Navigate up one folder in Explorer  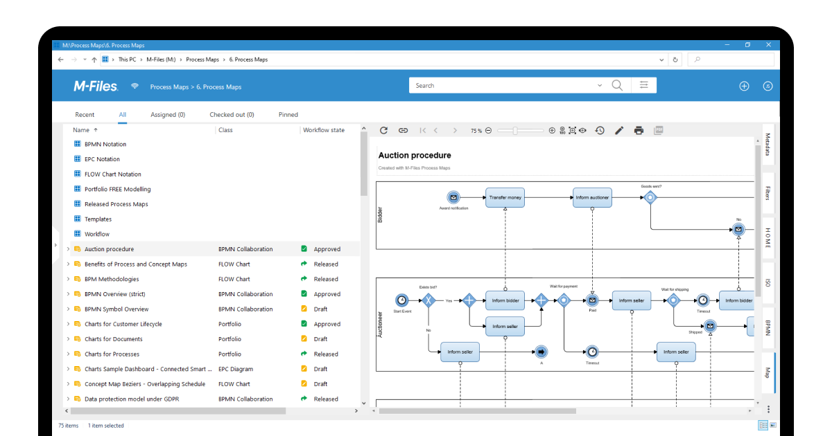pos(94,60)
